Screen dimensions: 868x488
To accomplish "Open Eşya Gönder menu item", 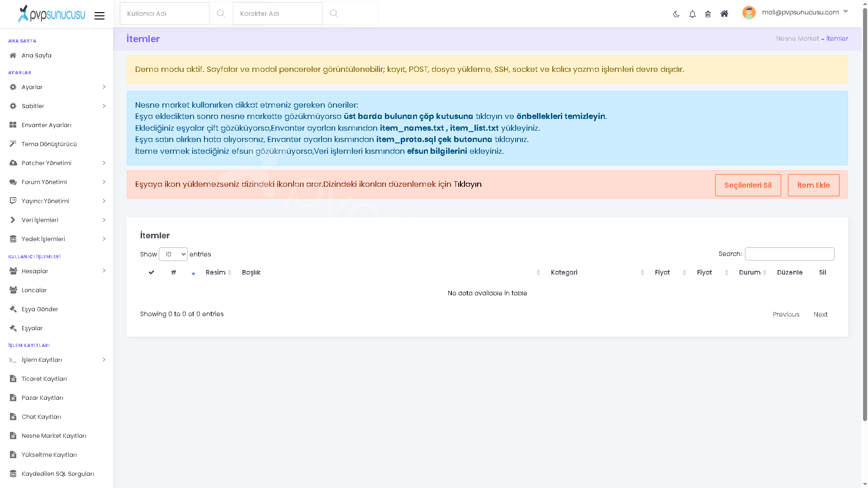I will pos(57,309).
